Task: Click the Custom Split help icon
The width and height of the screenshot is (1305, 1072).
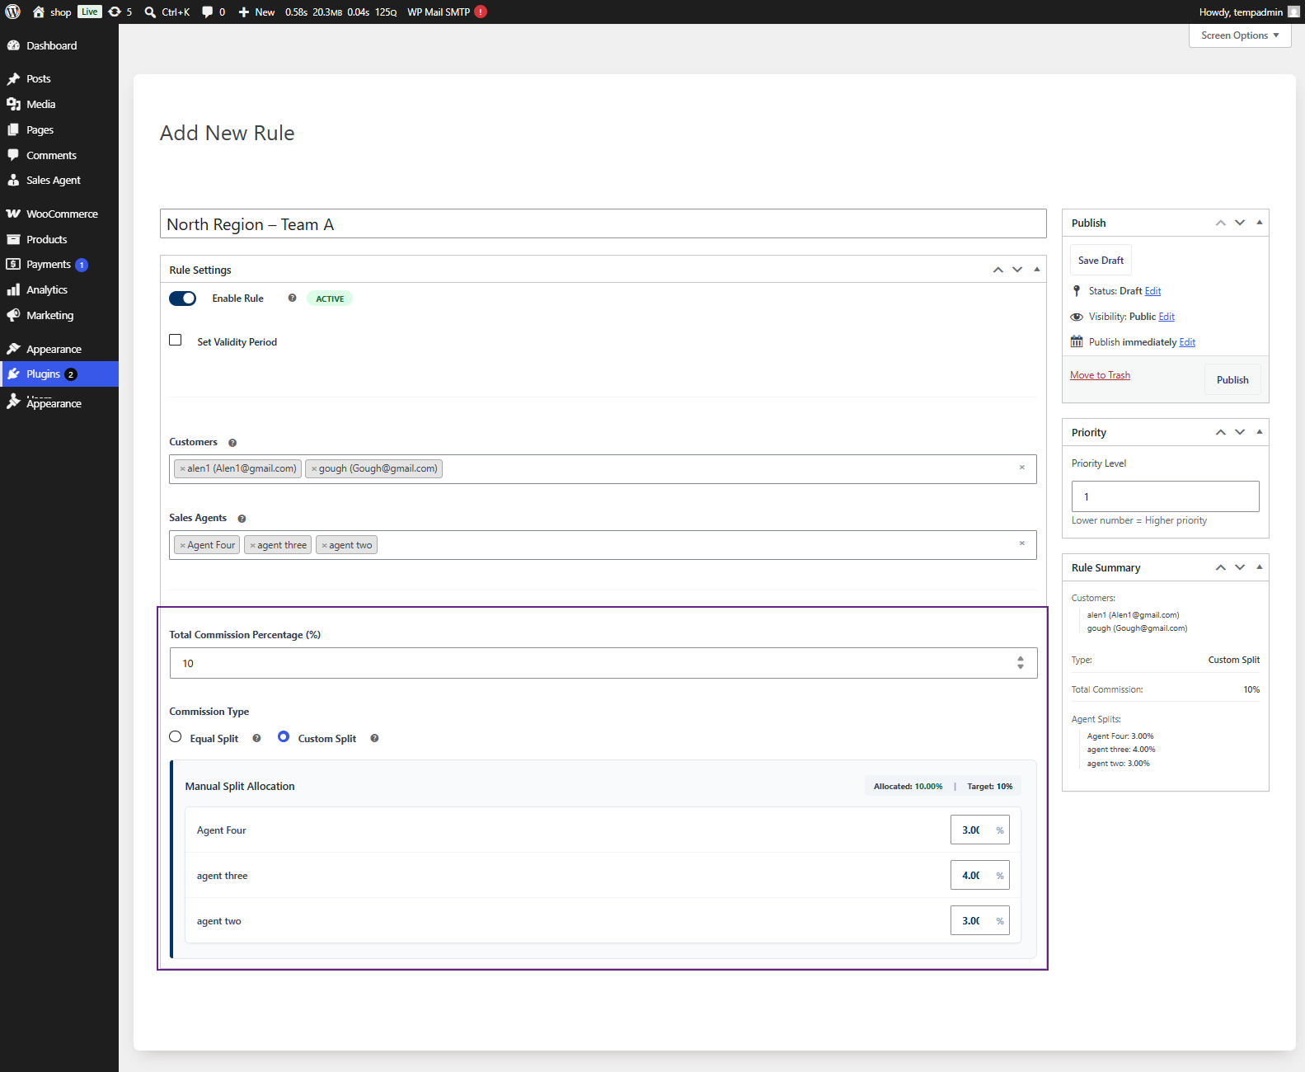Action: pos(374,738)
